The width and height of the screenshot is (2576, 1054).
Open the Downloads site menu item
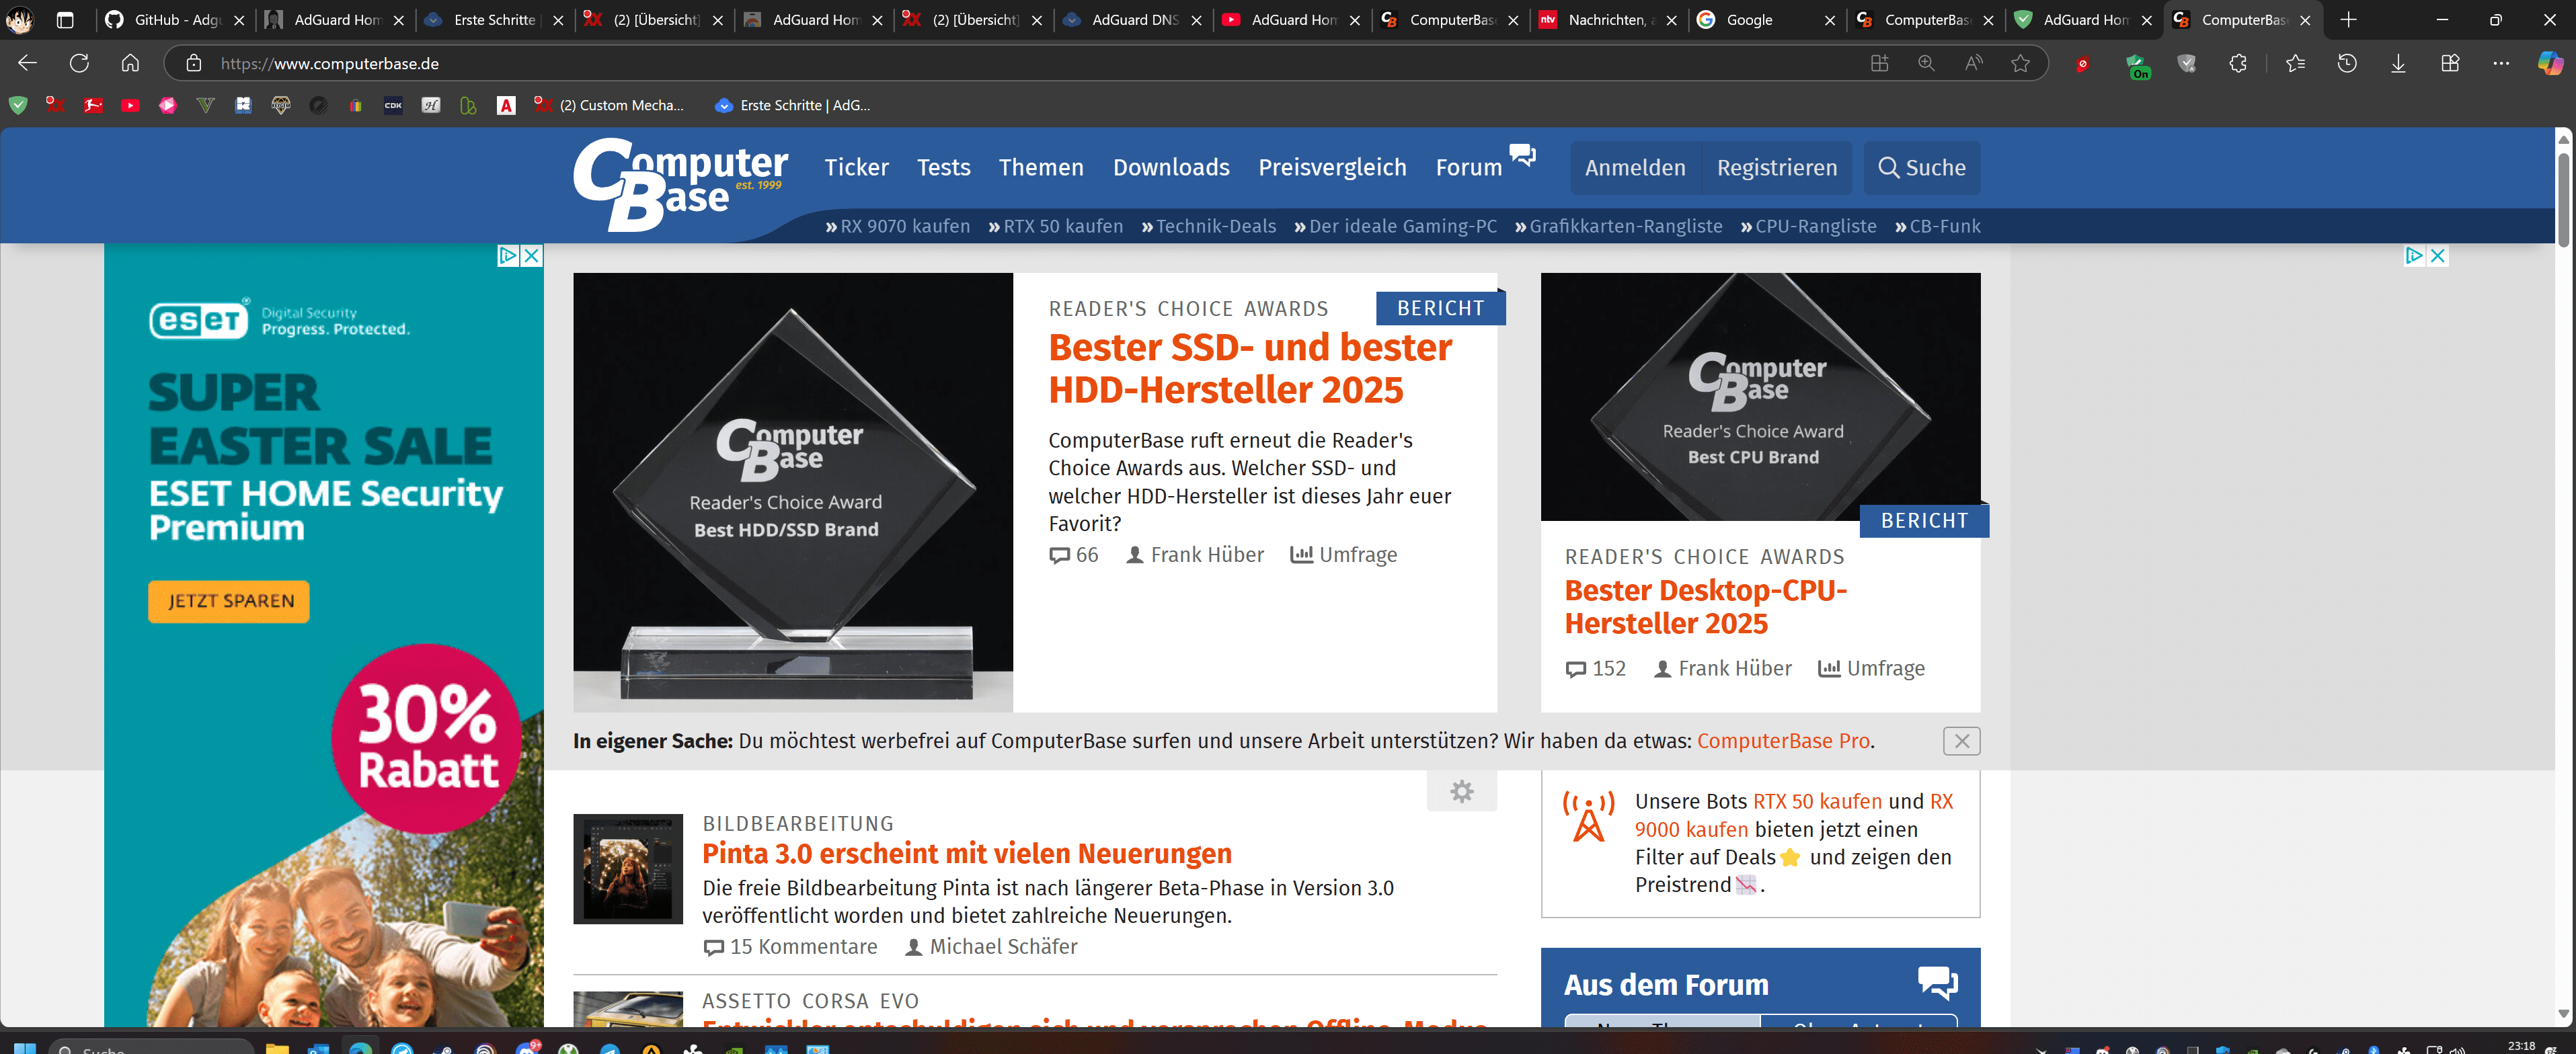coord(1171,167)
